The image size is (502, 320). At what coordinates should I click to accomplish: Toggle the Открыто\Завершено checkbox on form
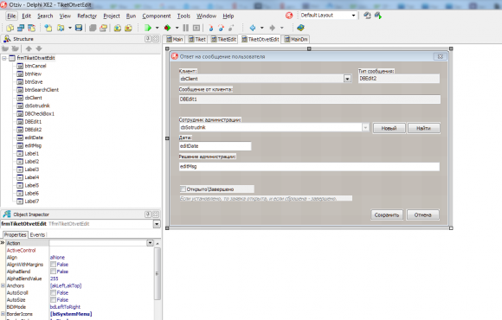tap(183, 189)
